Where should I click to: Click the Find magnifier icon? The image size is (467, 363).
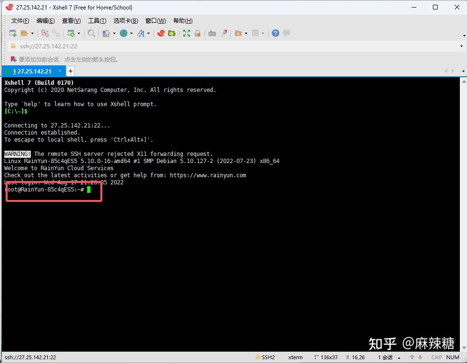tap(92, 33)
